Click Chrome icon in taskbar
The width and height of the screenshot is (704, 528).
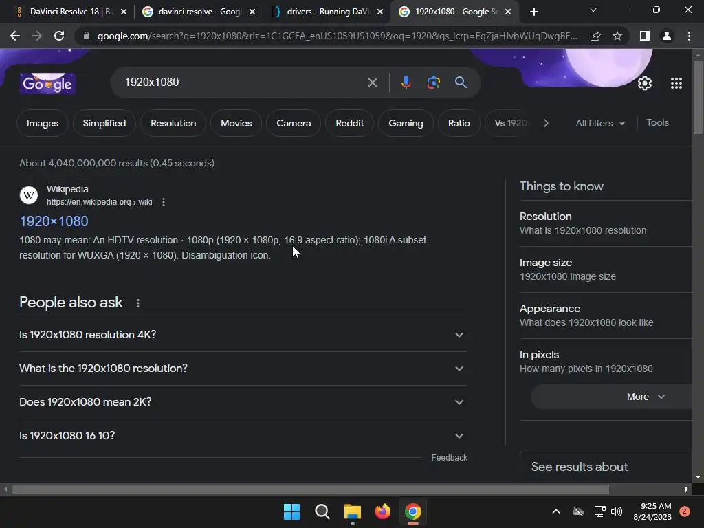tap(413, 511)
